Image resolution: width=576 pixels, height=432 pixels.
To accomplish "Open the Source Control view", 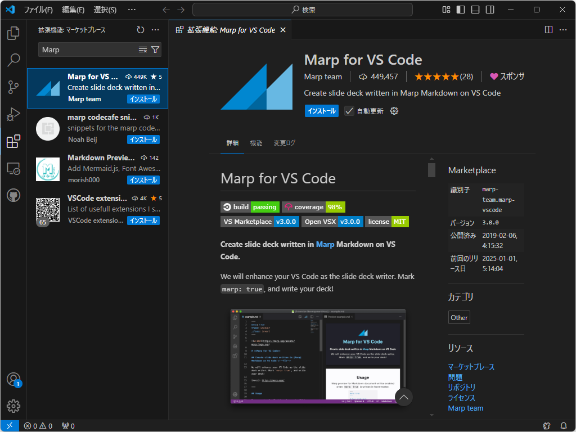I will [13, 87].
